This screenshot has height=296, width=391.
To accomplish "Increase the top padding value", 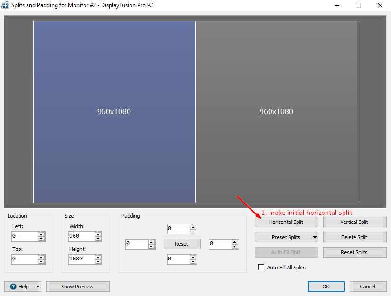I will tap(193, 227).
